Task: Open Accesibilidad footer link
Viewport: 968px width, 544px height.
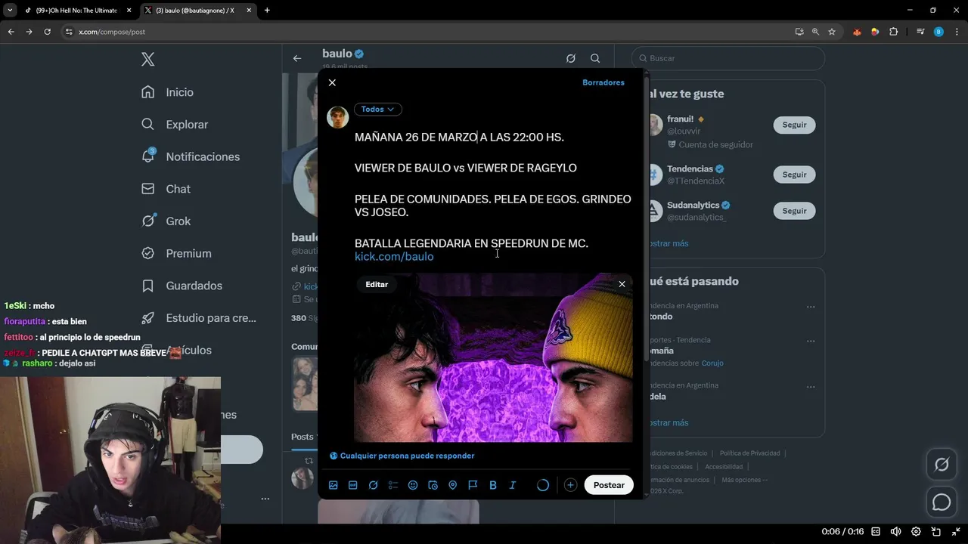Action: click(x=724, y=467)
